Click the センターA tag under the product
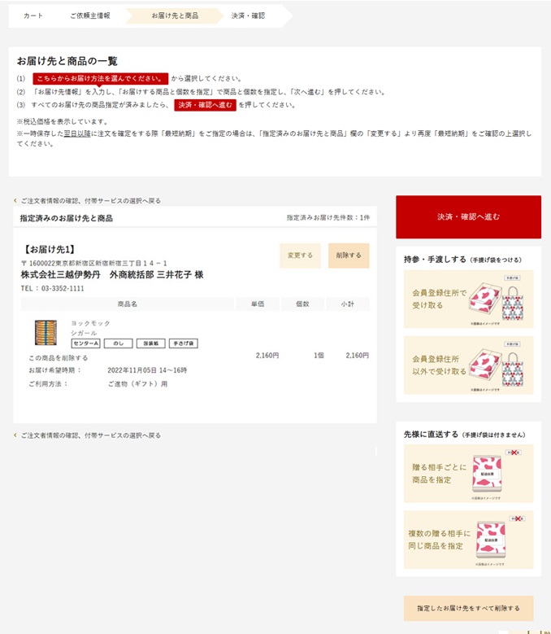551x634 pixels. pyautogui.click(x=85, y=343)
